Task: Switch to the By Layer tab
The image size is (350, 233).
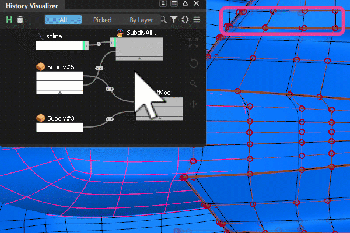Action: coord(141,20)
